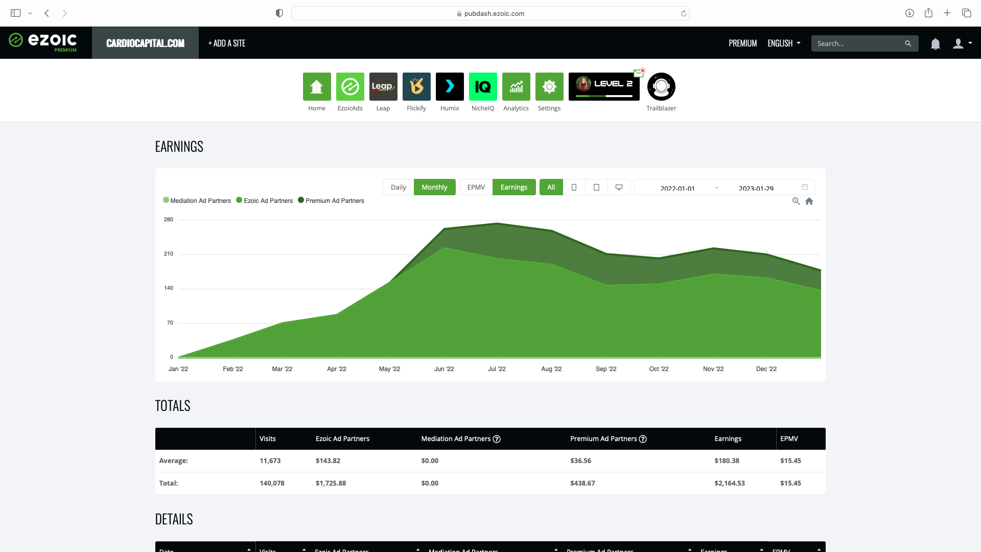Filter chart by tablet devices
This screenshot has height=552, width=981.
[596, 187]
